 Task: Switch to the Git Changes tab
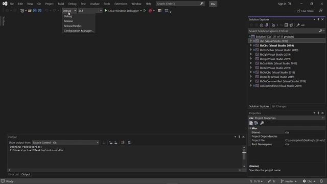[x=279, y=106]
